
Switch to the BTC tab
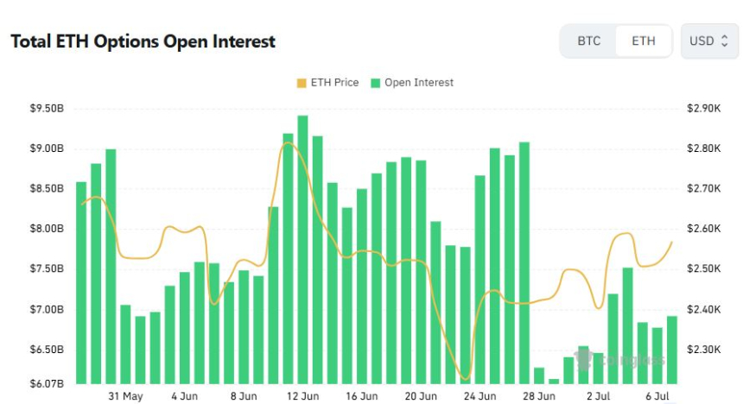pyautogui.click(x=588, y=41)
